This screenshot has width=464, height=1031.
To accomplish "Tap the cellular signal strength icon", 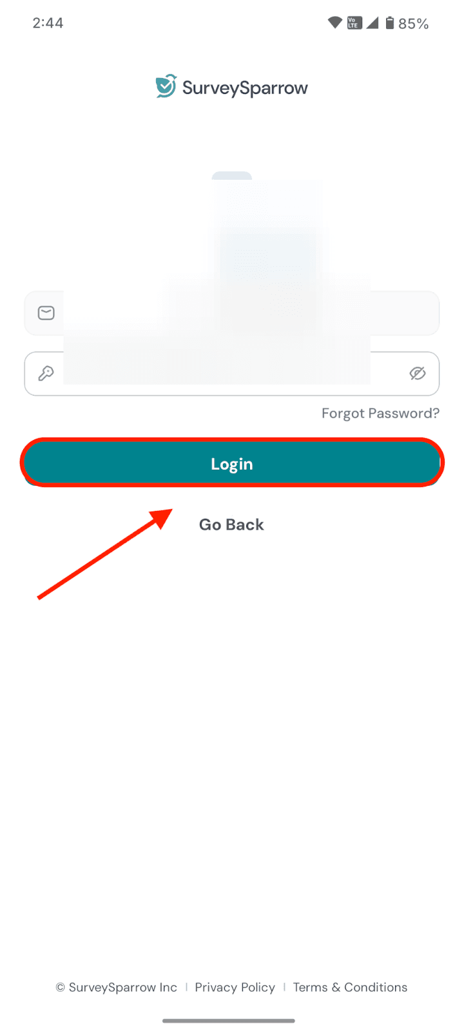I will pos(372,23).
